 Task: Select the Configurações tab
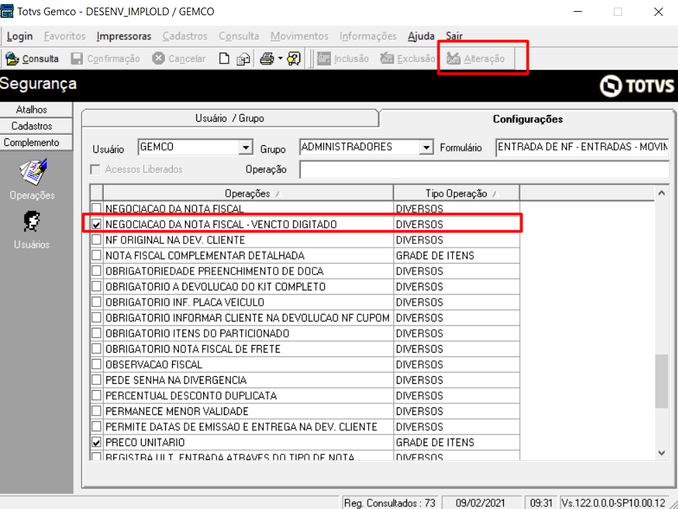click(527, 119)
